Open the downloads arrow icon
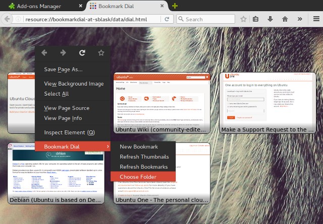Image resolution: width=323 pixels, height=224 pixels. tap(270, 19)
